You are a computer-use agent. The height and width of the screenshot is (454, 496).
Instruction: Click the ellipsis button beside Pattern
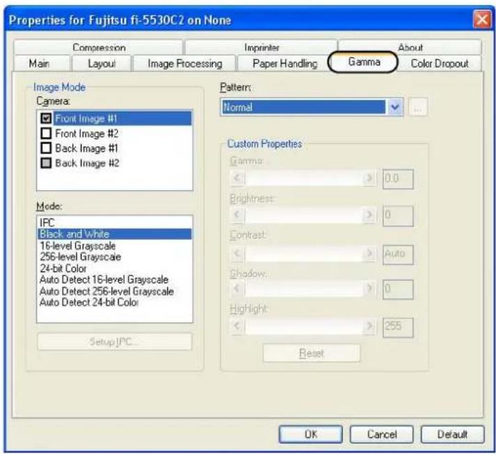pos(418,107)
